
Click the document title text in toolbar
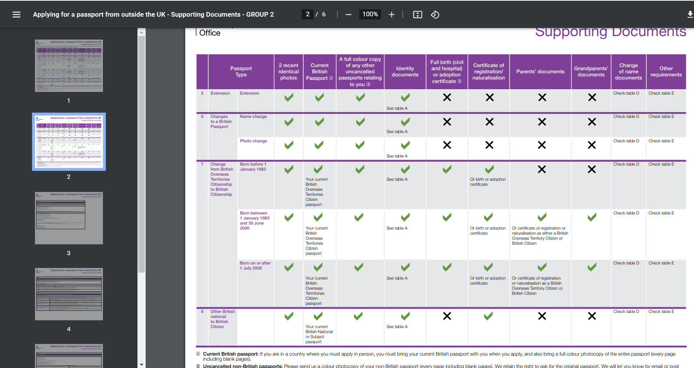(153, 14)
